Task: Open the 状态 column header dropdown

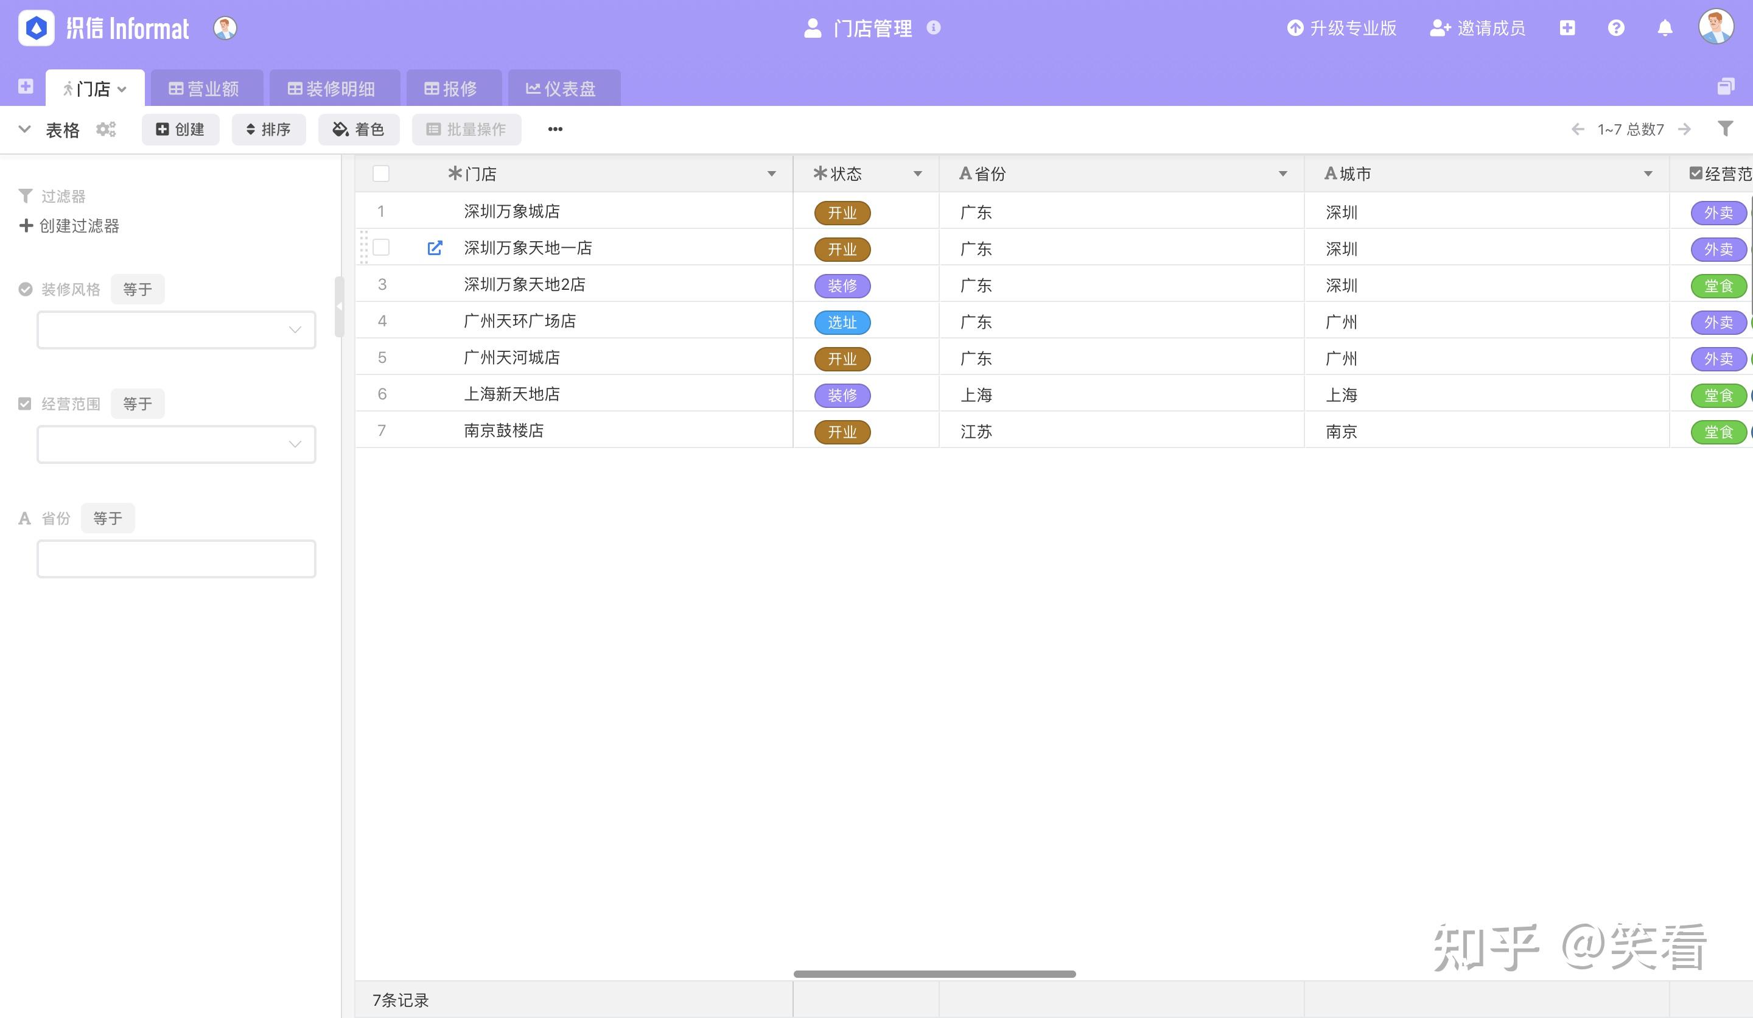Action: 917,174
